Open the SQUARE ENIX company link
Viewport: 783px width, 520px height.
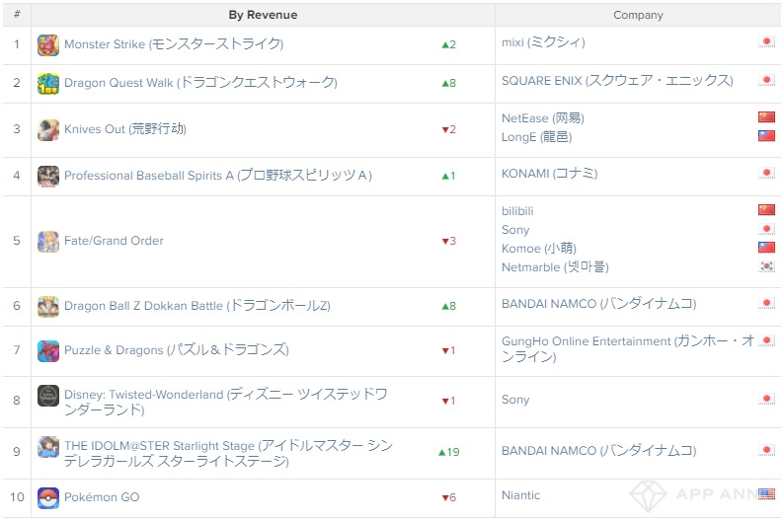(617, 81)
